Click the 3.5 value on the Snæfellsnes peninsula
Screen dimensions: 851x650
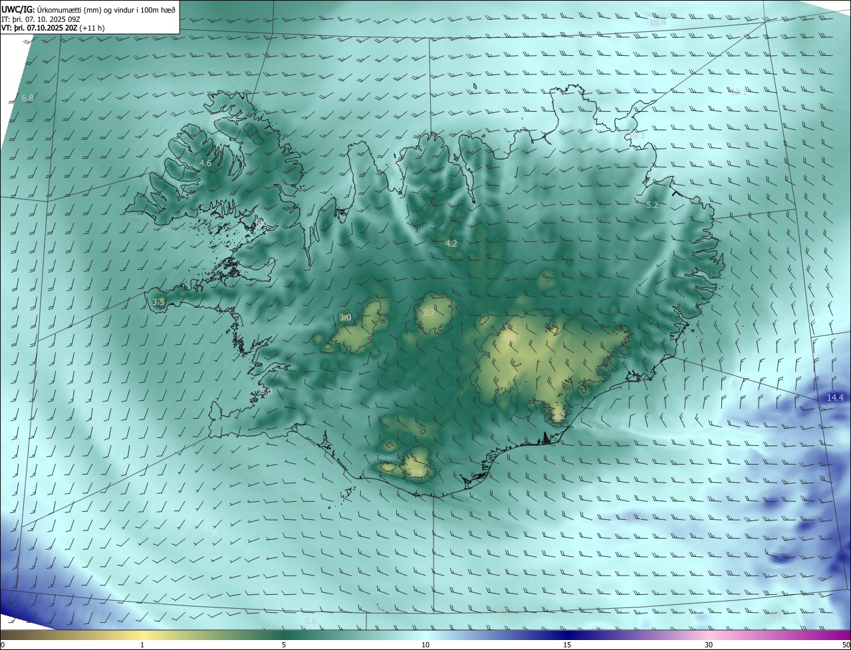point(158,302)
